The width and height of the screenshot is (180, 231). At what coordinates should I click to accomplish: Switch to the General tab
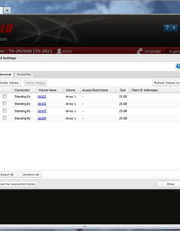point(6,75)
